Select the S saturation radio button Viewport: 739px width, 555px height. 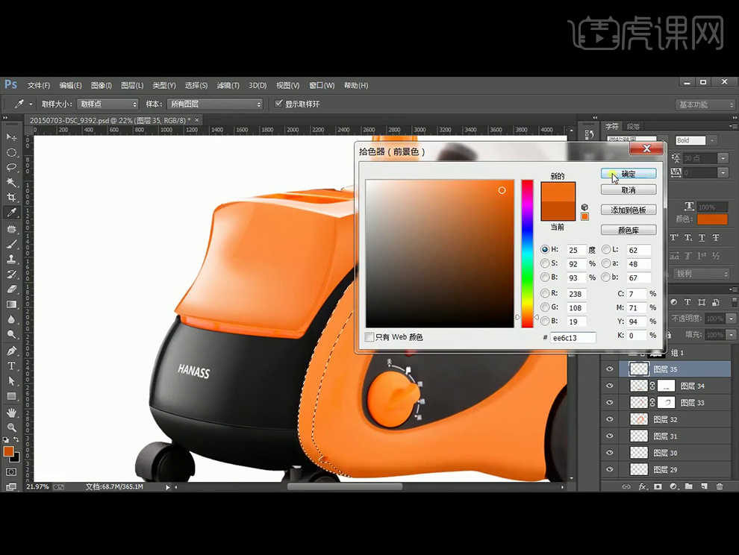(x=545, y=263)
